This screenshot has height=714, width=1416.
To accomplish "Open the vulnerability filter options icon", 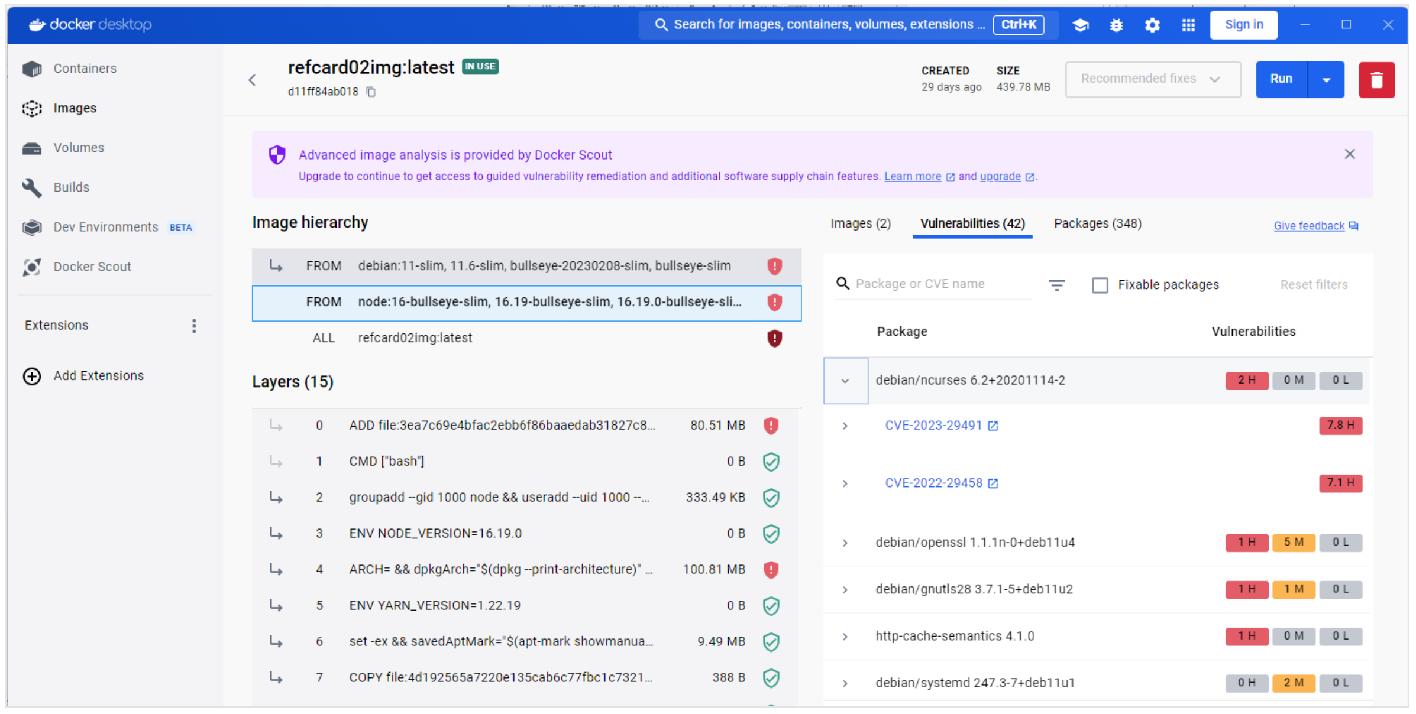I will [x=1056, y=285].
